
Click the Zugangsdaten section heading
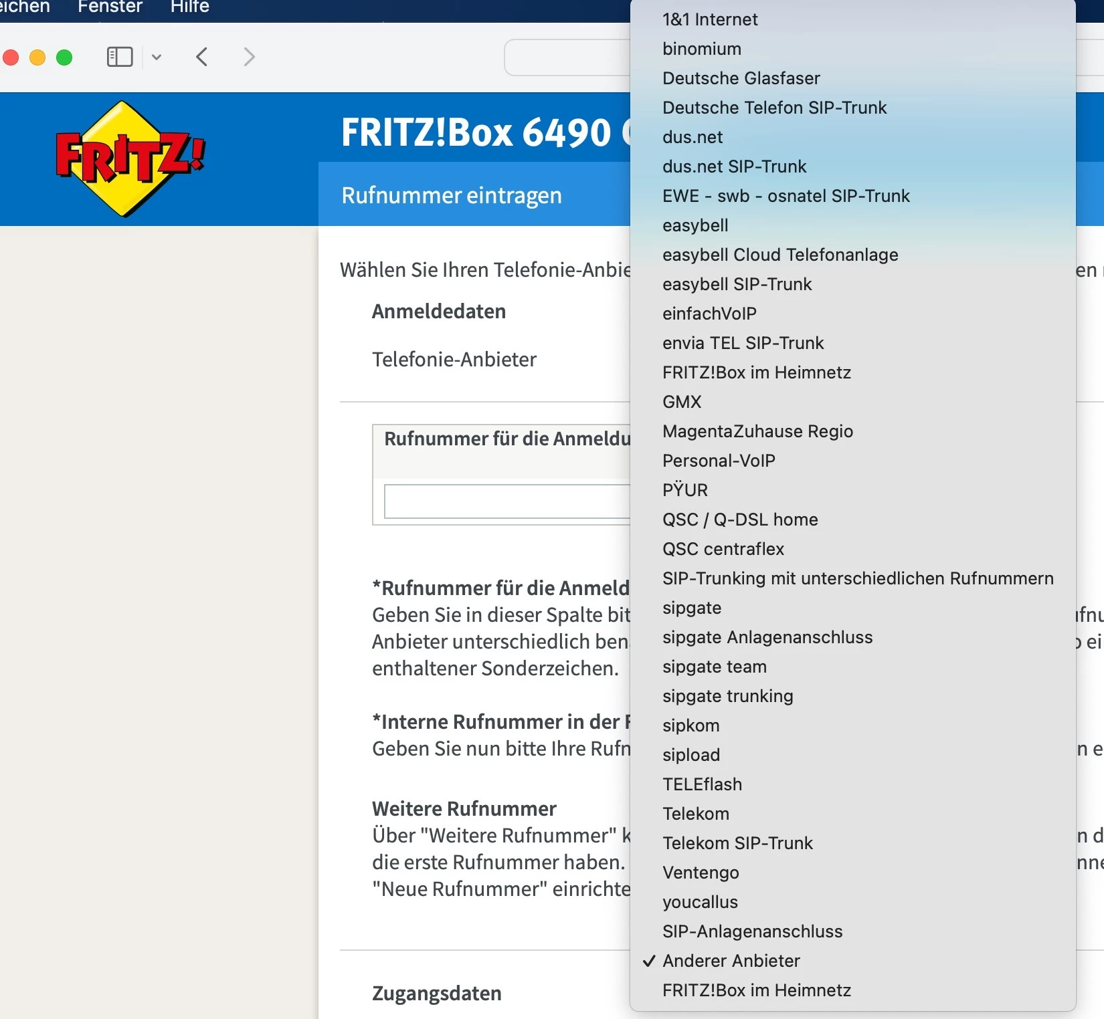(437, 994)
